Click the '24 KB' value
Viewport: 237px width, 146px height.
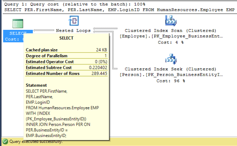pyautogui.click(x=102, y=50)
